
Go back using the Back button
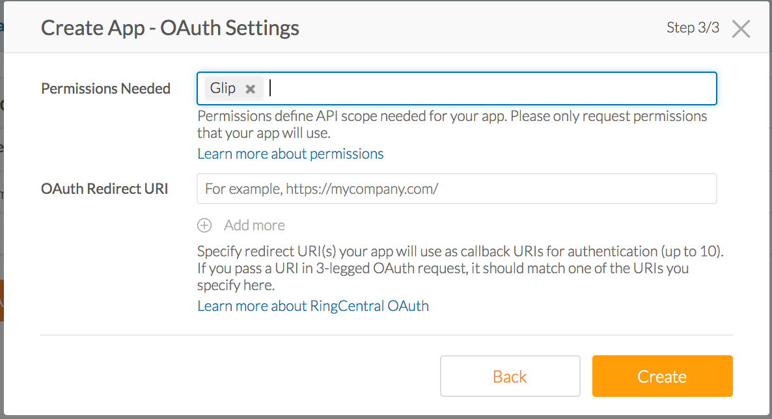pos(510,376)
